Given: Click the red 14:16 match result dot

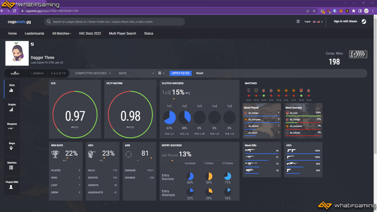Looking at the screenshot, I should coord(309,96).
